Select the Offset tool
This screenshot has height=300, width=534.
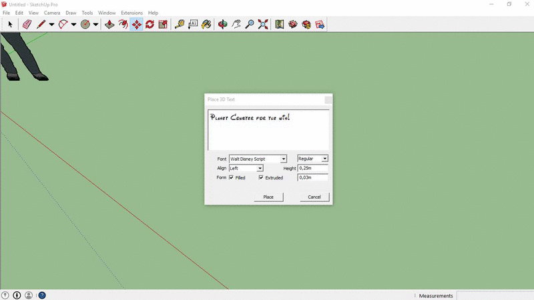coord(123,24)
